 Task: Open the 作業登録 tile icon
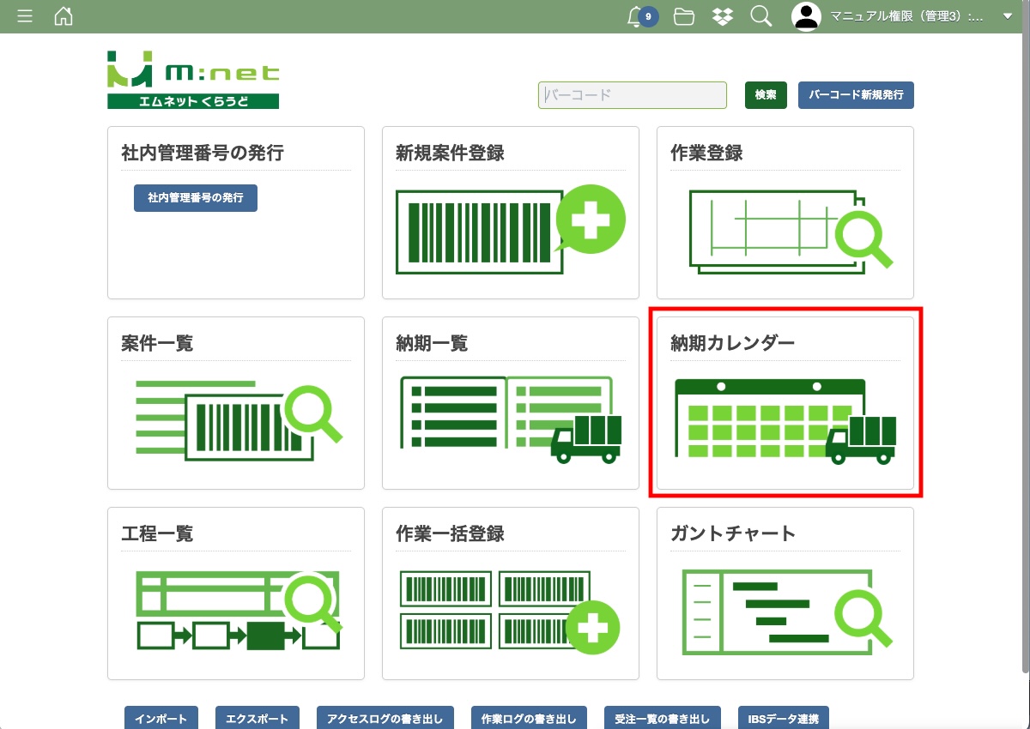click(785, 230)
